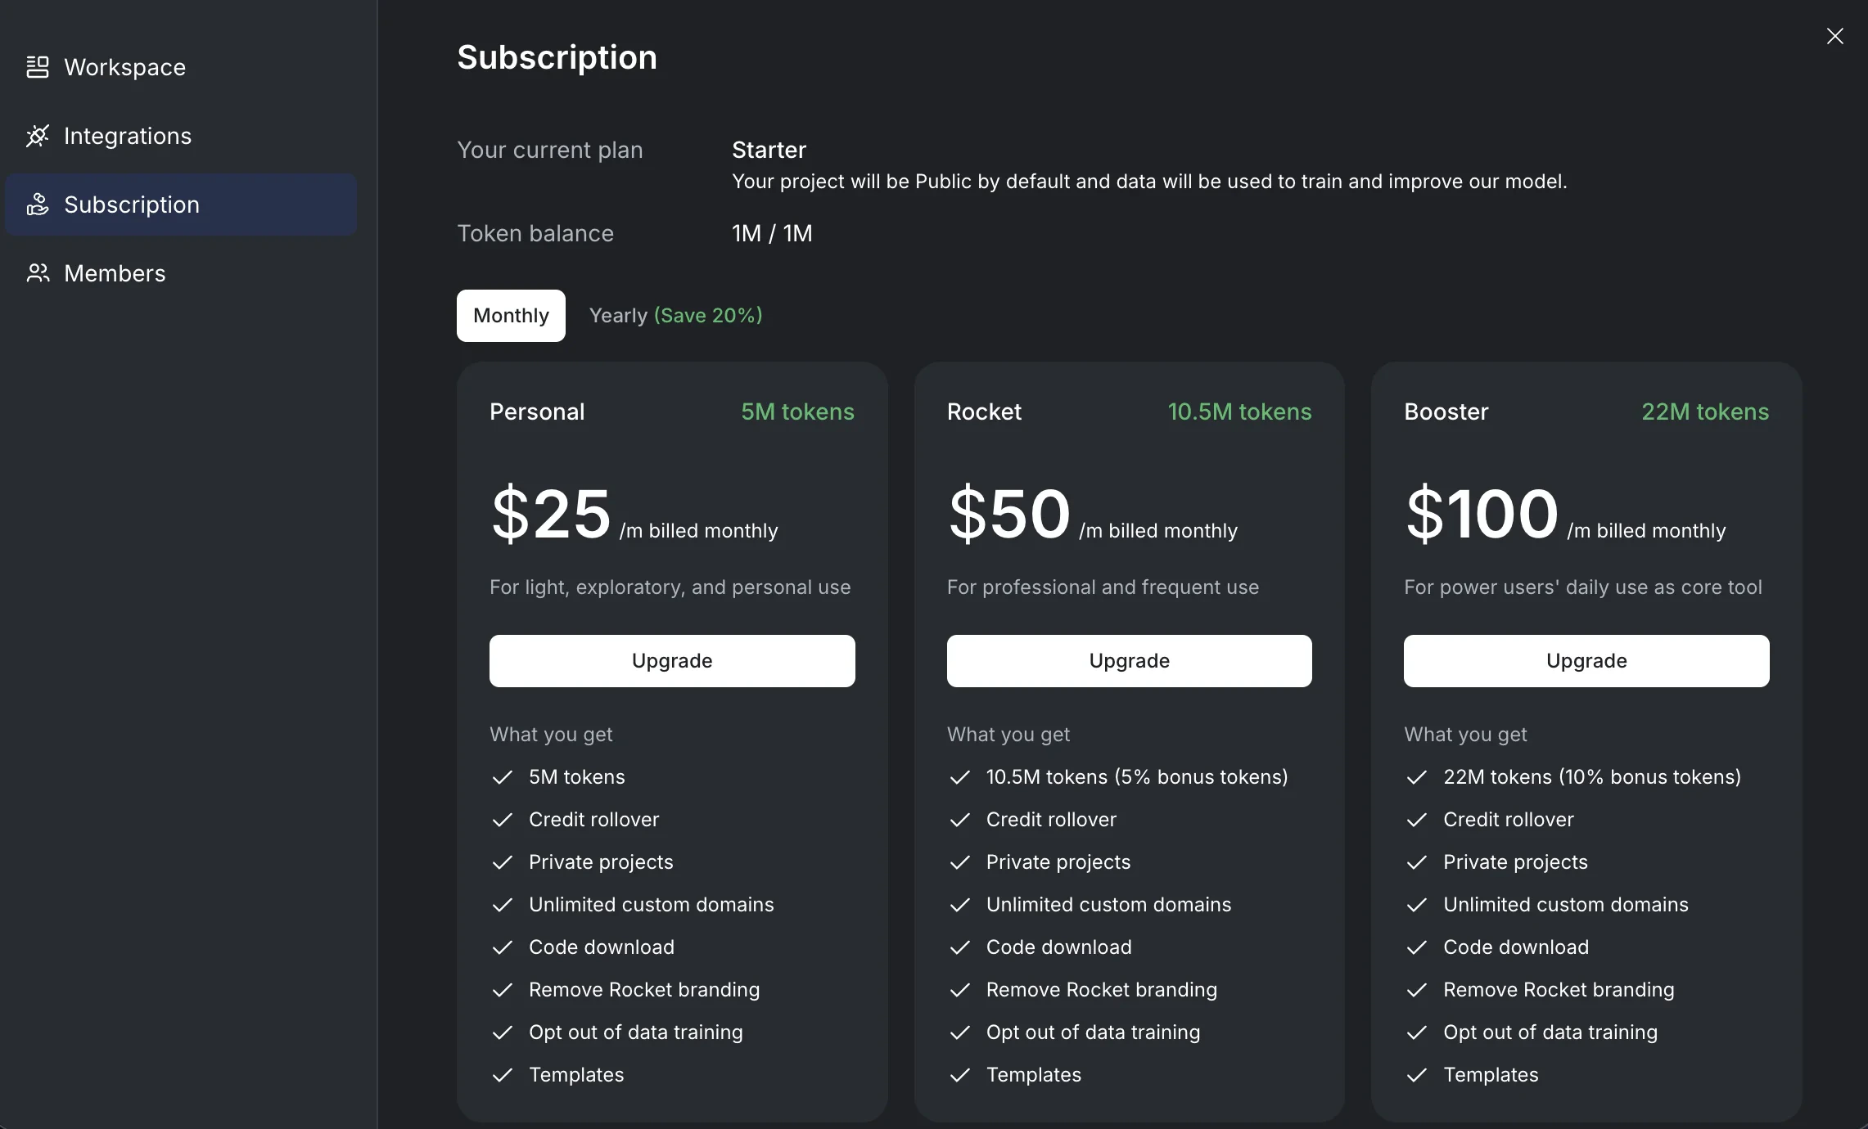Open the Members settings section

coord(115,273)
